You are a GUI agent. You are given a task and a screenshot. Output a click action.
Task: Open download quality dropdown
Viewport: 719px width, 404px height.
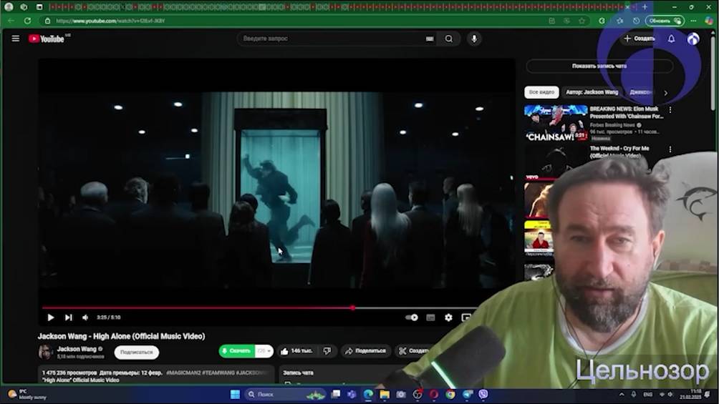pos(264,351)
